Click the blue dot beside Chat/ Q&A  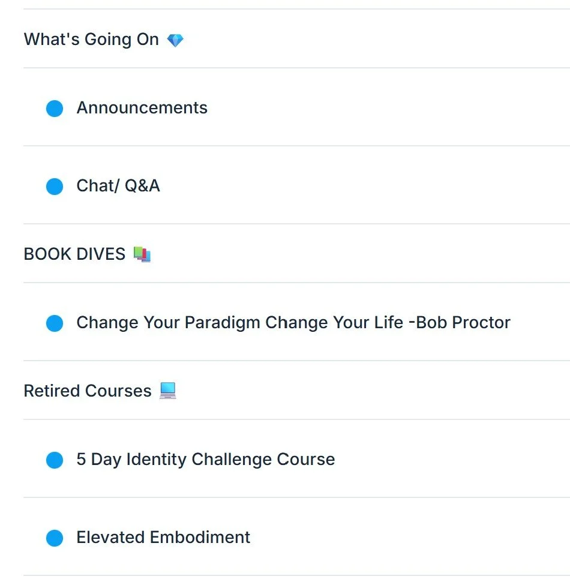point(55,187)
